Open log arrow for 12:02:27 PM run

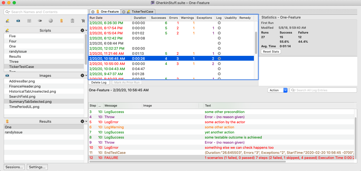coord(219,49)
